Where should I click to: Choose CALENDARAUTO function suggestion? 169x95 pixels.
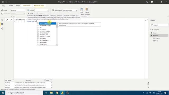(46, 40)
